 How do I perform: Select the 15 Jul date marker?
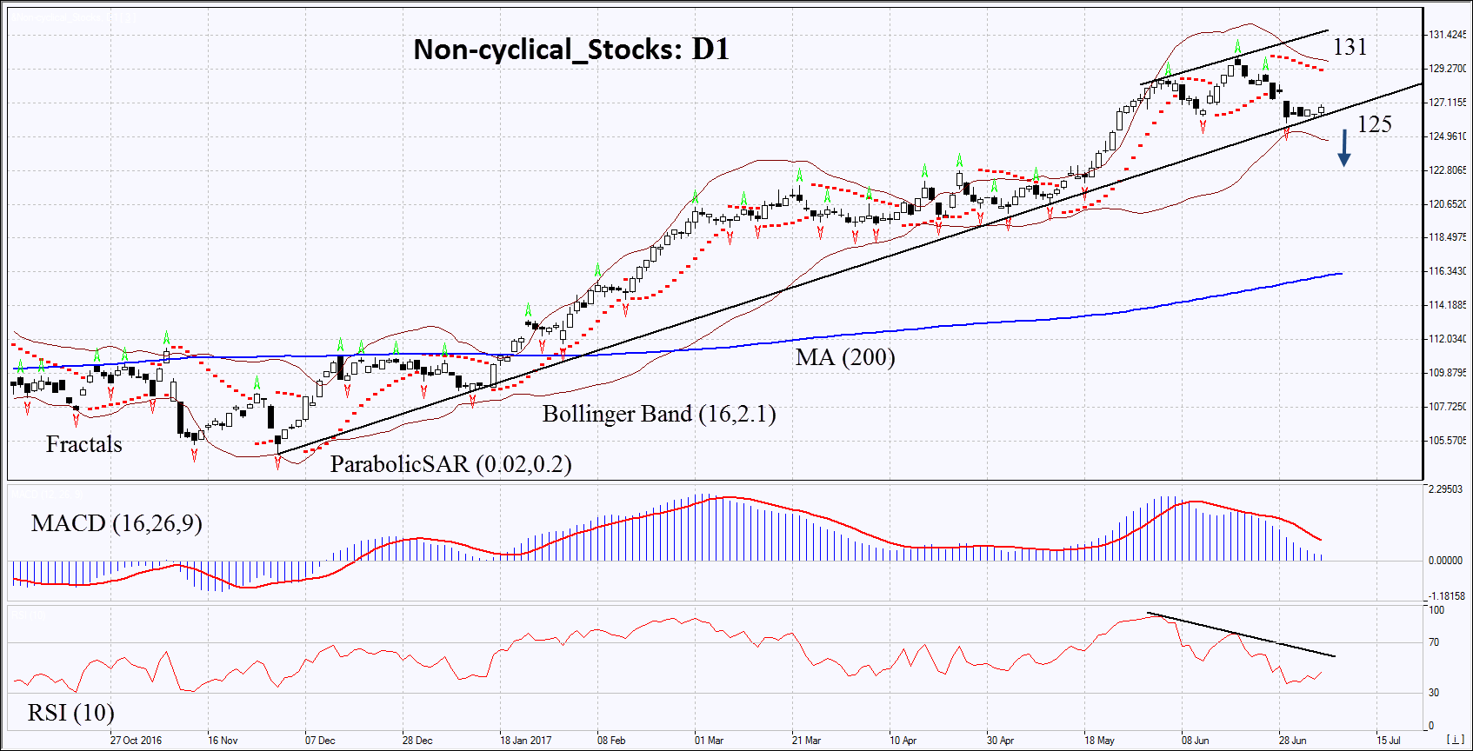tap(1389, 741)
